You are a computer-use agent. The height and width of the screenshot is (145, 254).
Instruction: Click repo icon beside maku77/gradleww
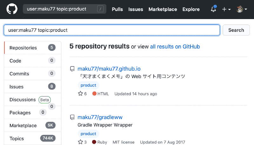[72, 117]
